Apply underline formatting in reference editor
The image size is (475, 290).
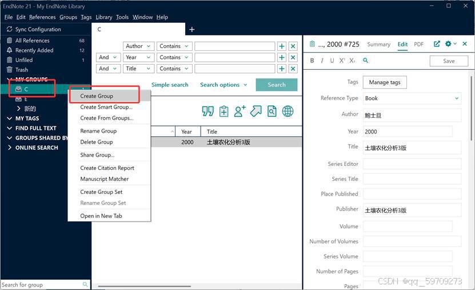332,61
